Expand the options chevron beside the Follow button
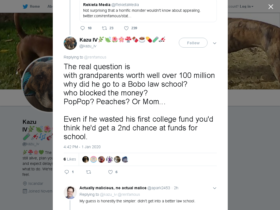 point(215,43)
